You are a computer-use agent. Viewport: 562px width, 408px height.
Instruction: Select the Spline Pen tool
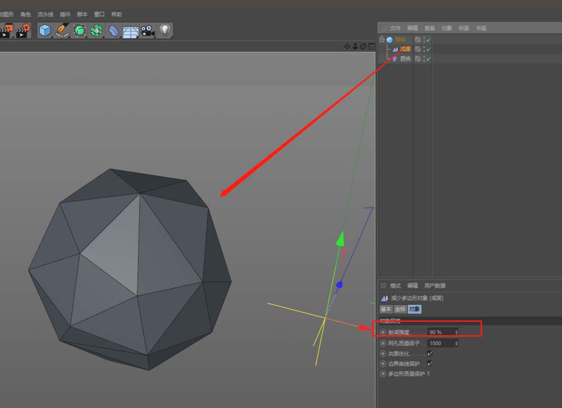62,30
